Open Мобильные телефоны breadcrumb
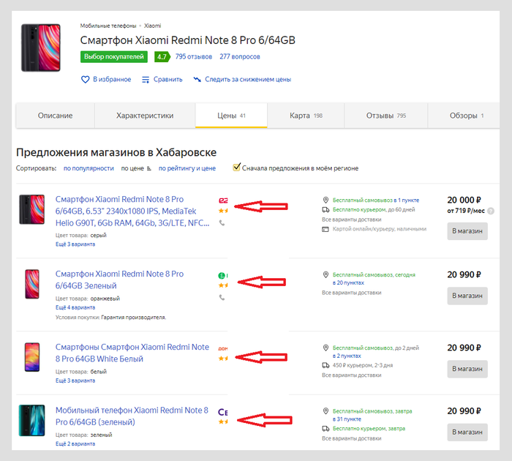The height and width of the screenshot is (461, 512). coord(108,26)
